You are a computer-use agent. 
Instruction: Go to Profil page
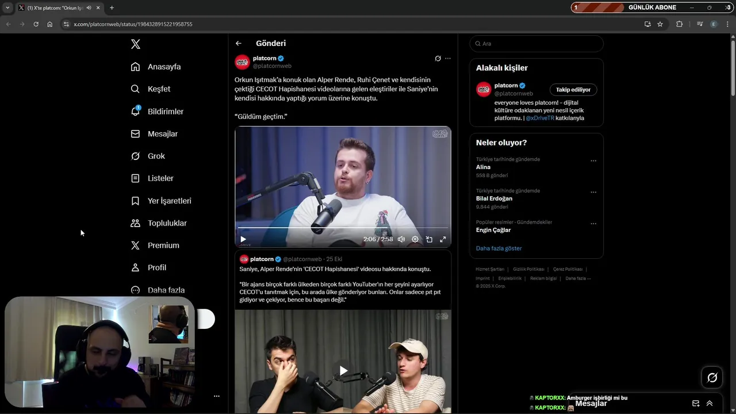(x=148, y=267)
